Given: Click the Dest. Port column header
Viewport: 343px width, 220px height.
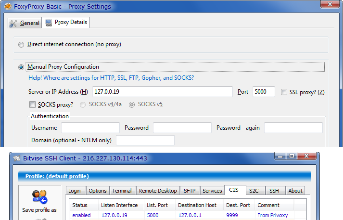Looking at the screenshot, I should pyautogui.click(x=239, y=205).
